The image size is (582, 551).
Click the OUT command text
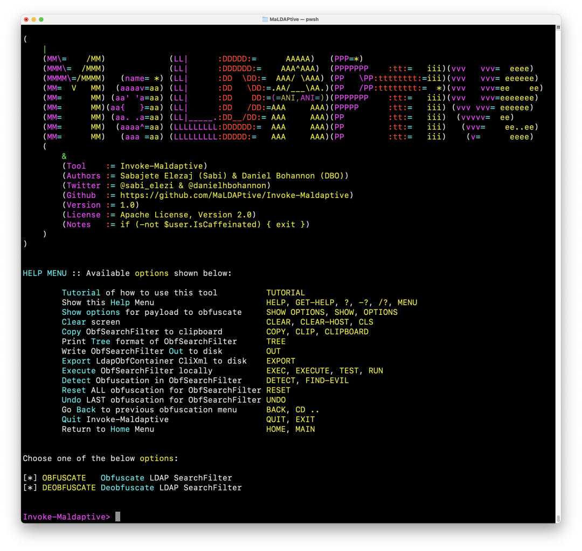pyautogui.click(x=274, y=351)
